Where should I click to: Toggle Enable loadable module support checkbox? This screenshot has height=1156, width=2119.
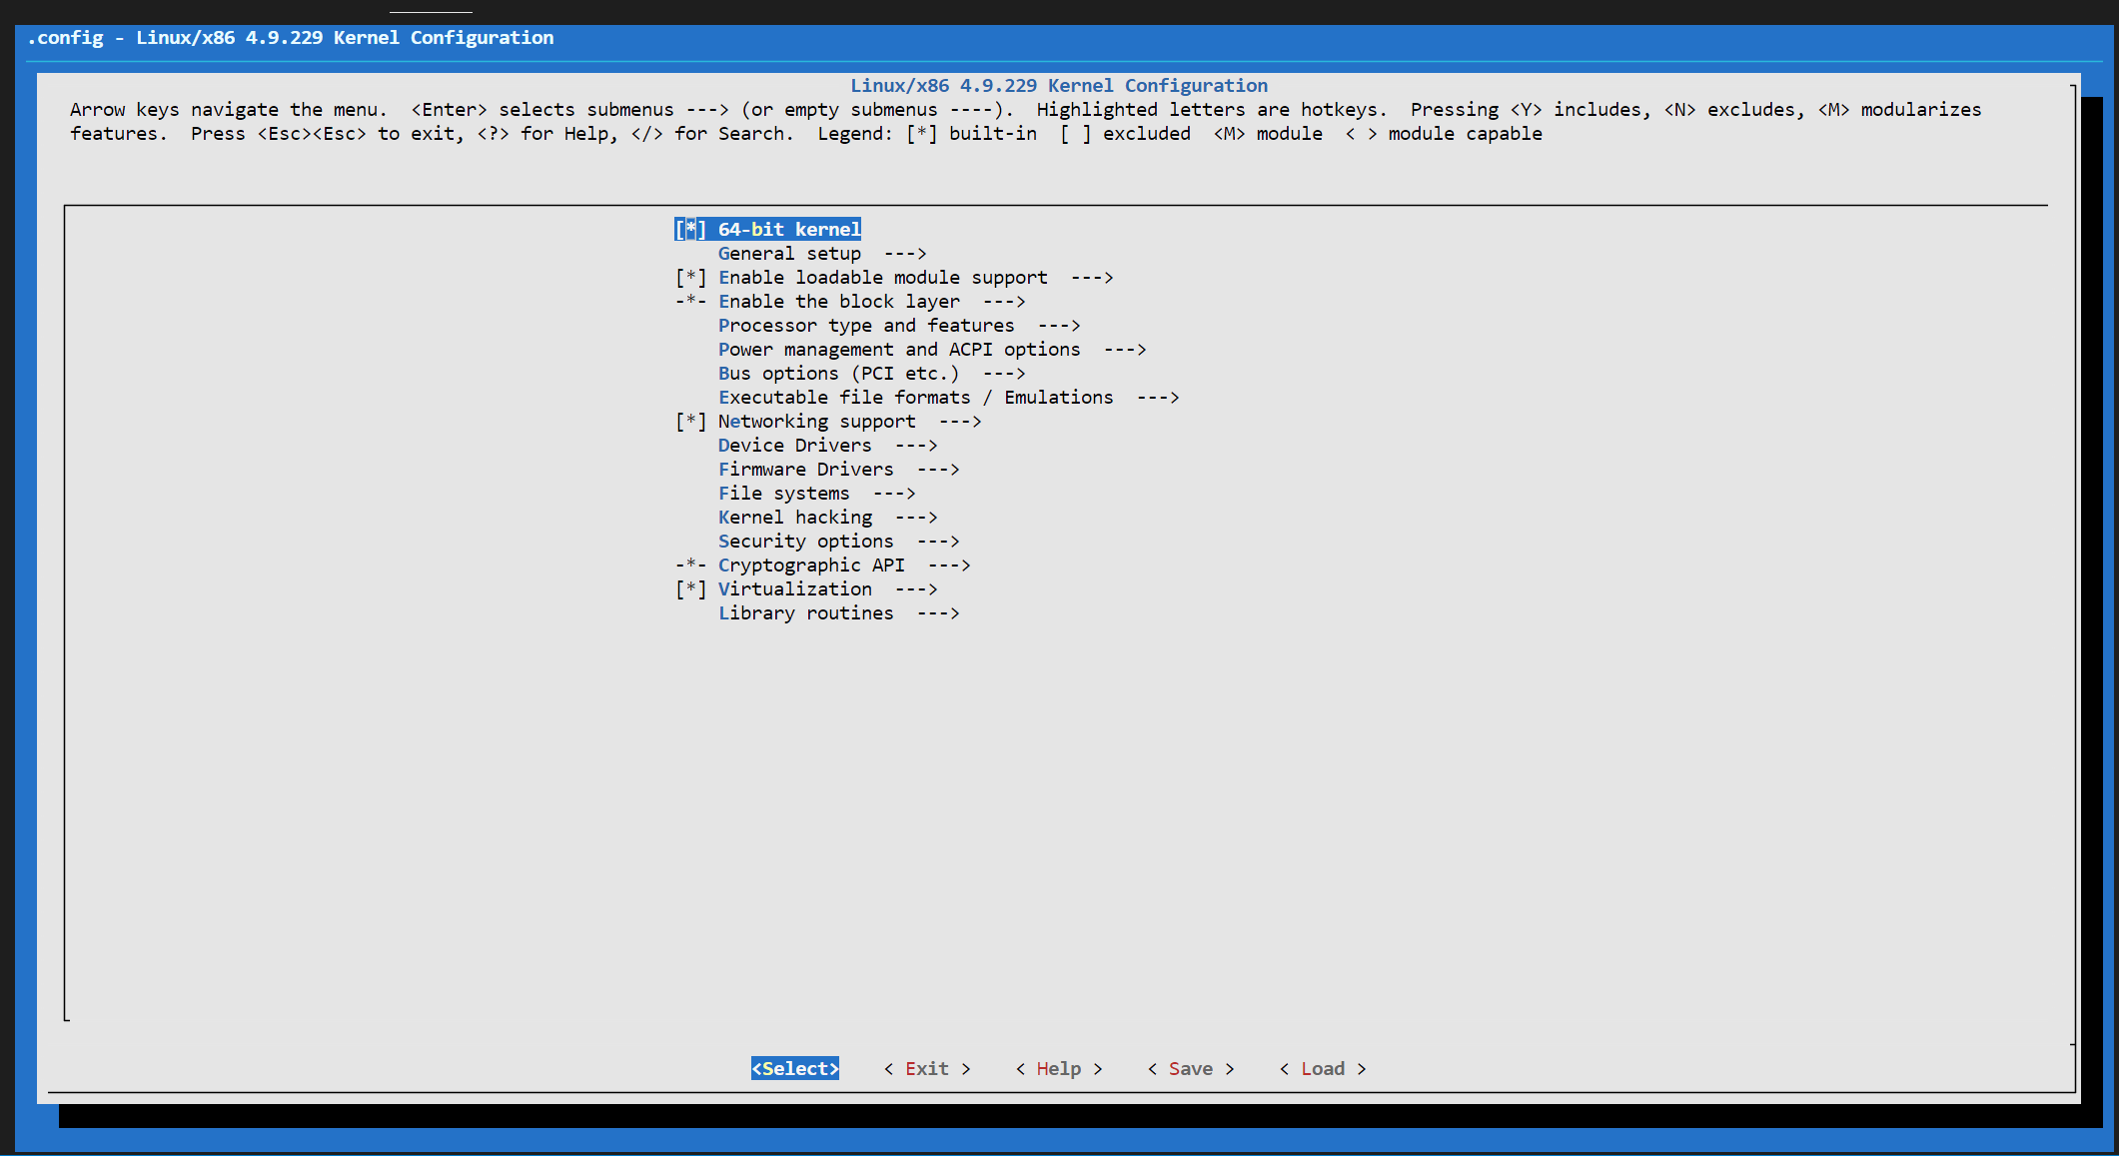tap(690, 278)
